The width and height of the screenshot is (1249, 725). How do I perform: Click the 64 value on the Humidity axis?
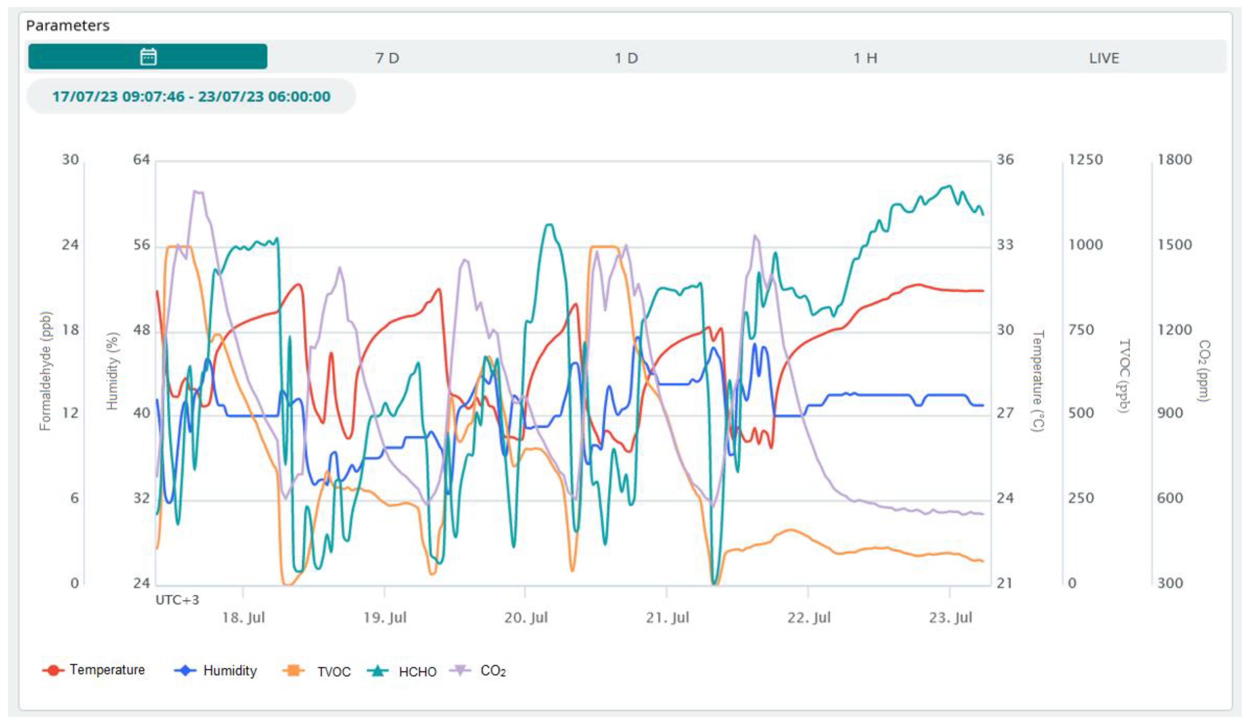point(141,159)
